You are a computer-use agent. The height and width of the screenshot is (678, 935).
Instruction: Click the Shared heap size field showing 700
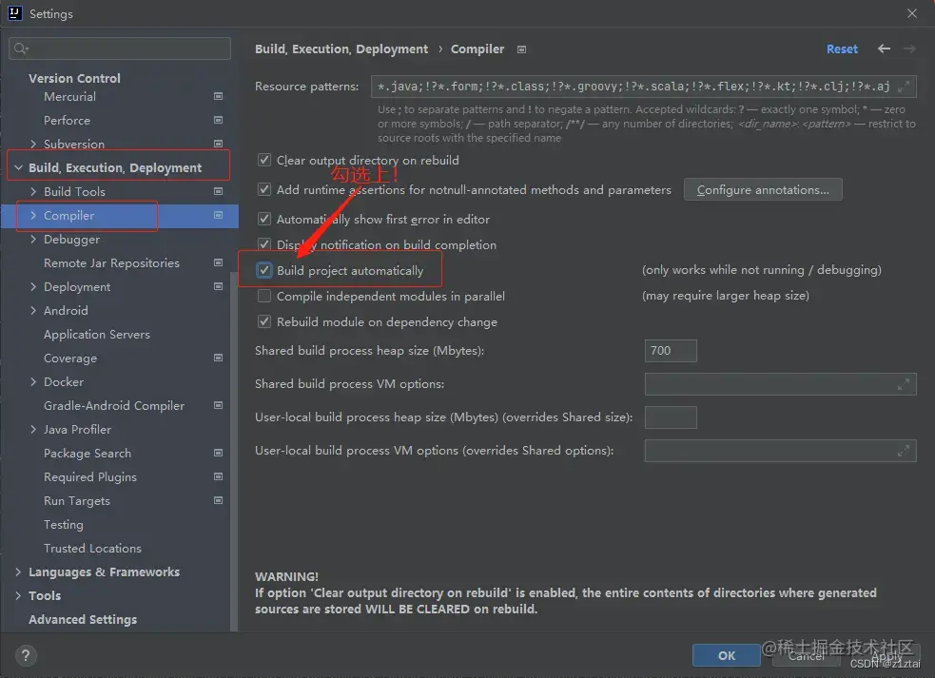(x=671, y=351)
